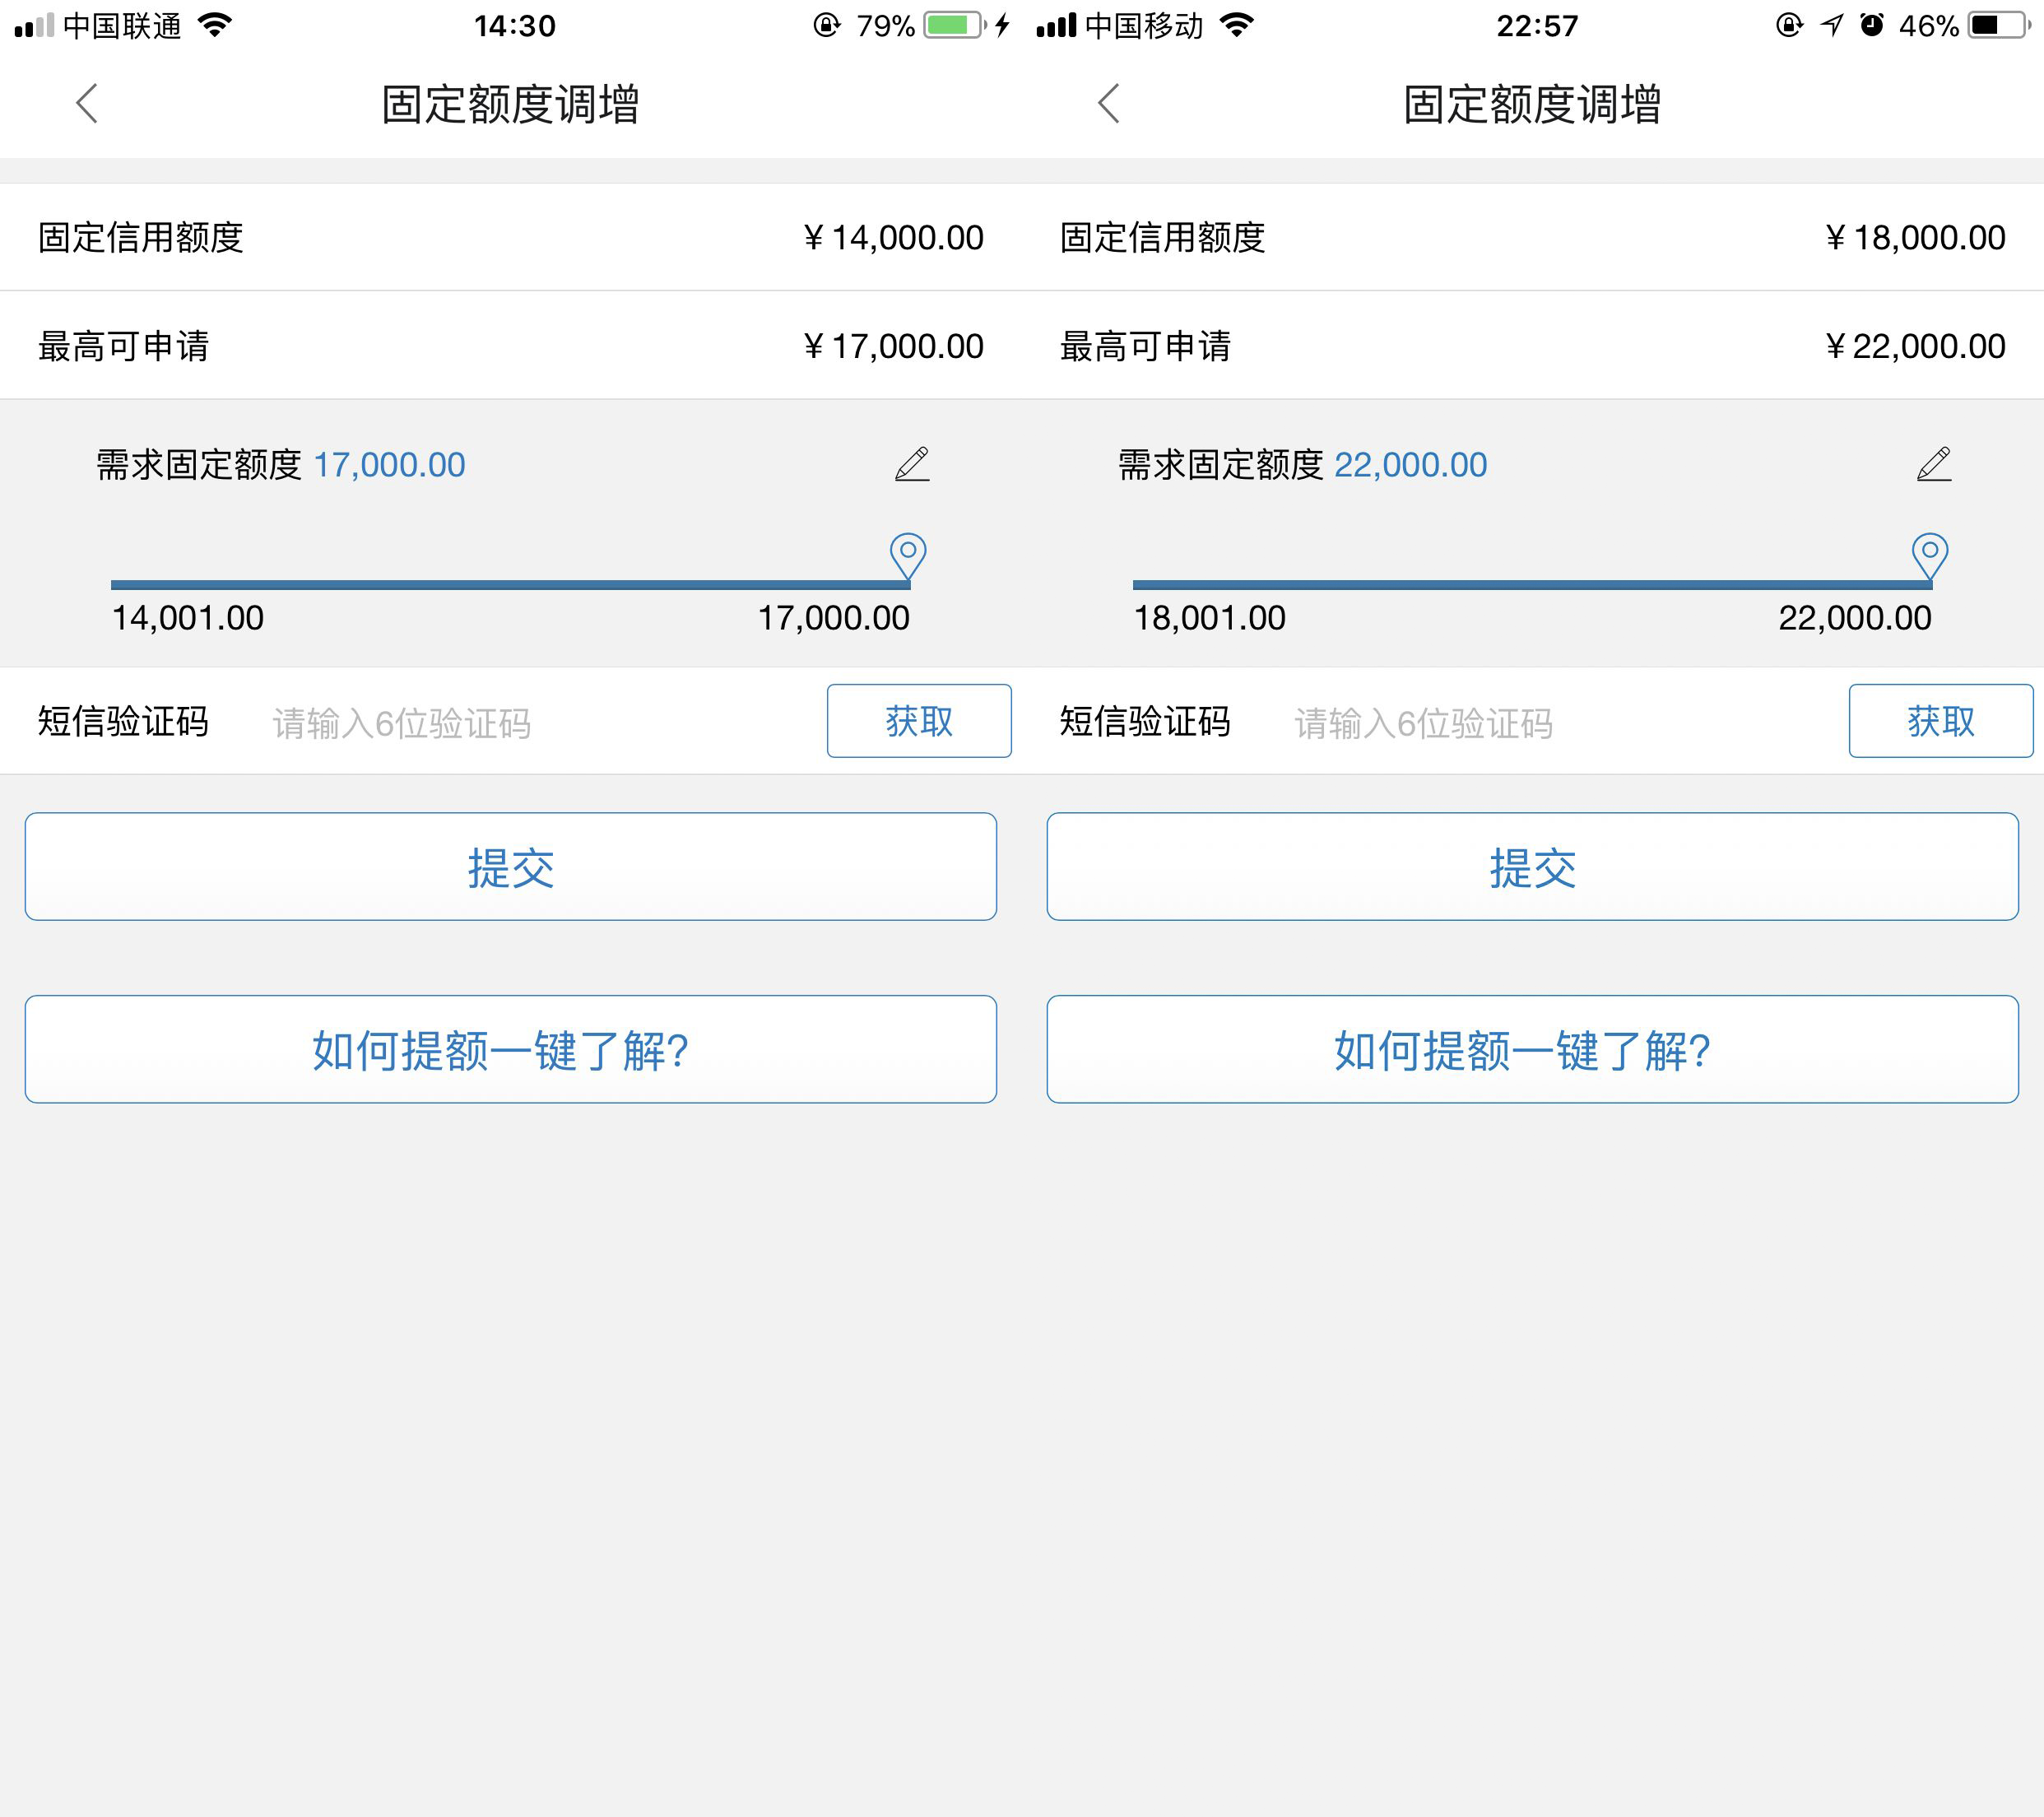The height and width of the screenshot is (1817, 2044).
Task: Tap slider maximum label 17,000.00
Action: pyautogui.click(x=834, y=618)
